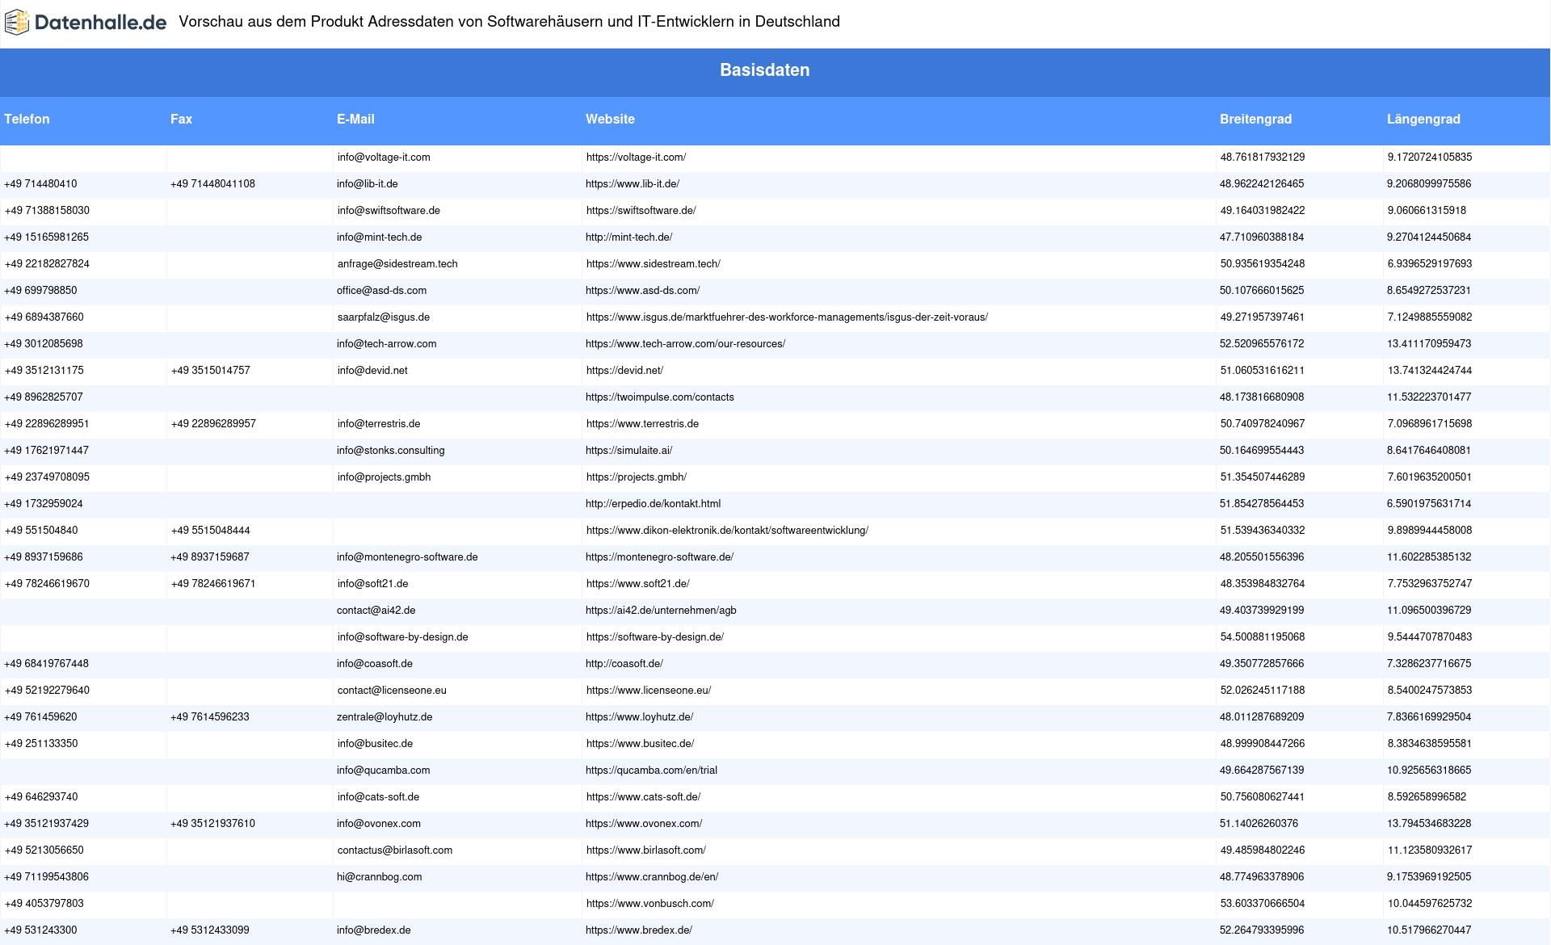Open the https://www.ovonex.com/ link
The width and height of the screenshot is (1551, 945).
tap(644, 824)
